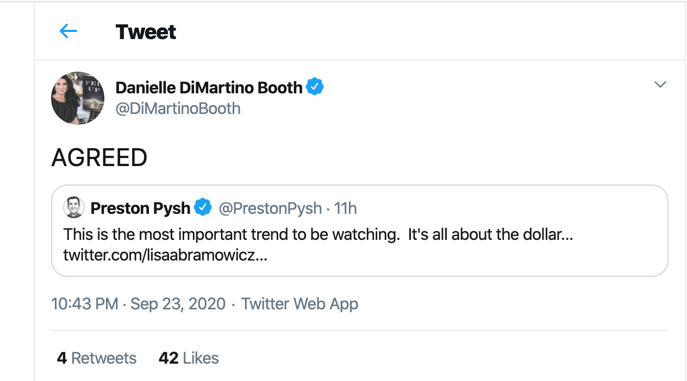Click the Tweet page heading
Image resolution: width=687 pixels, height=381 pixels.
point(146,32)
